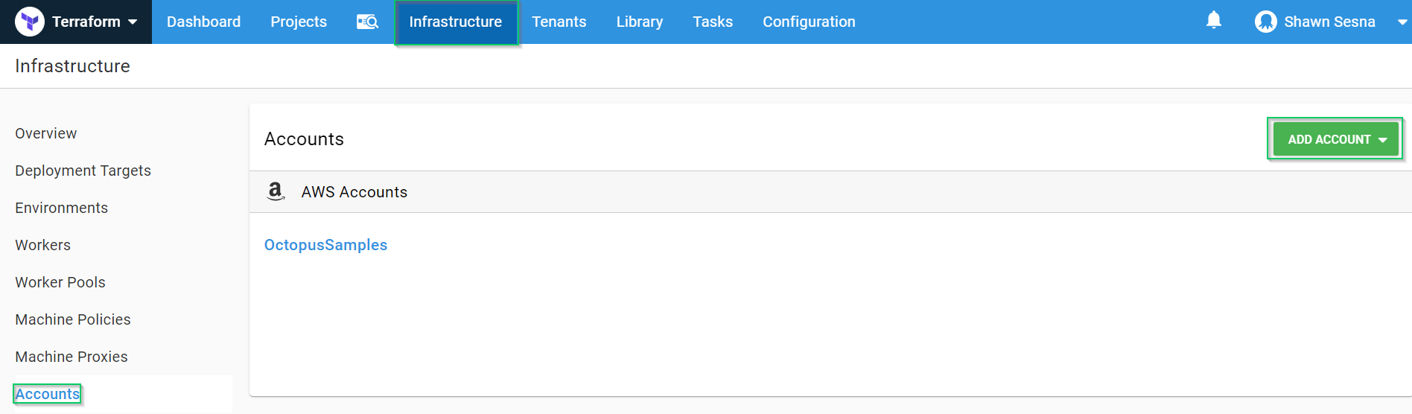Screen dimensions: 1412x414
Task: Go to the Dashboard tab
Action: click(203, 22)
